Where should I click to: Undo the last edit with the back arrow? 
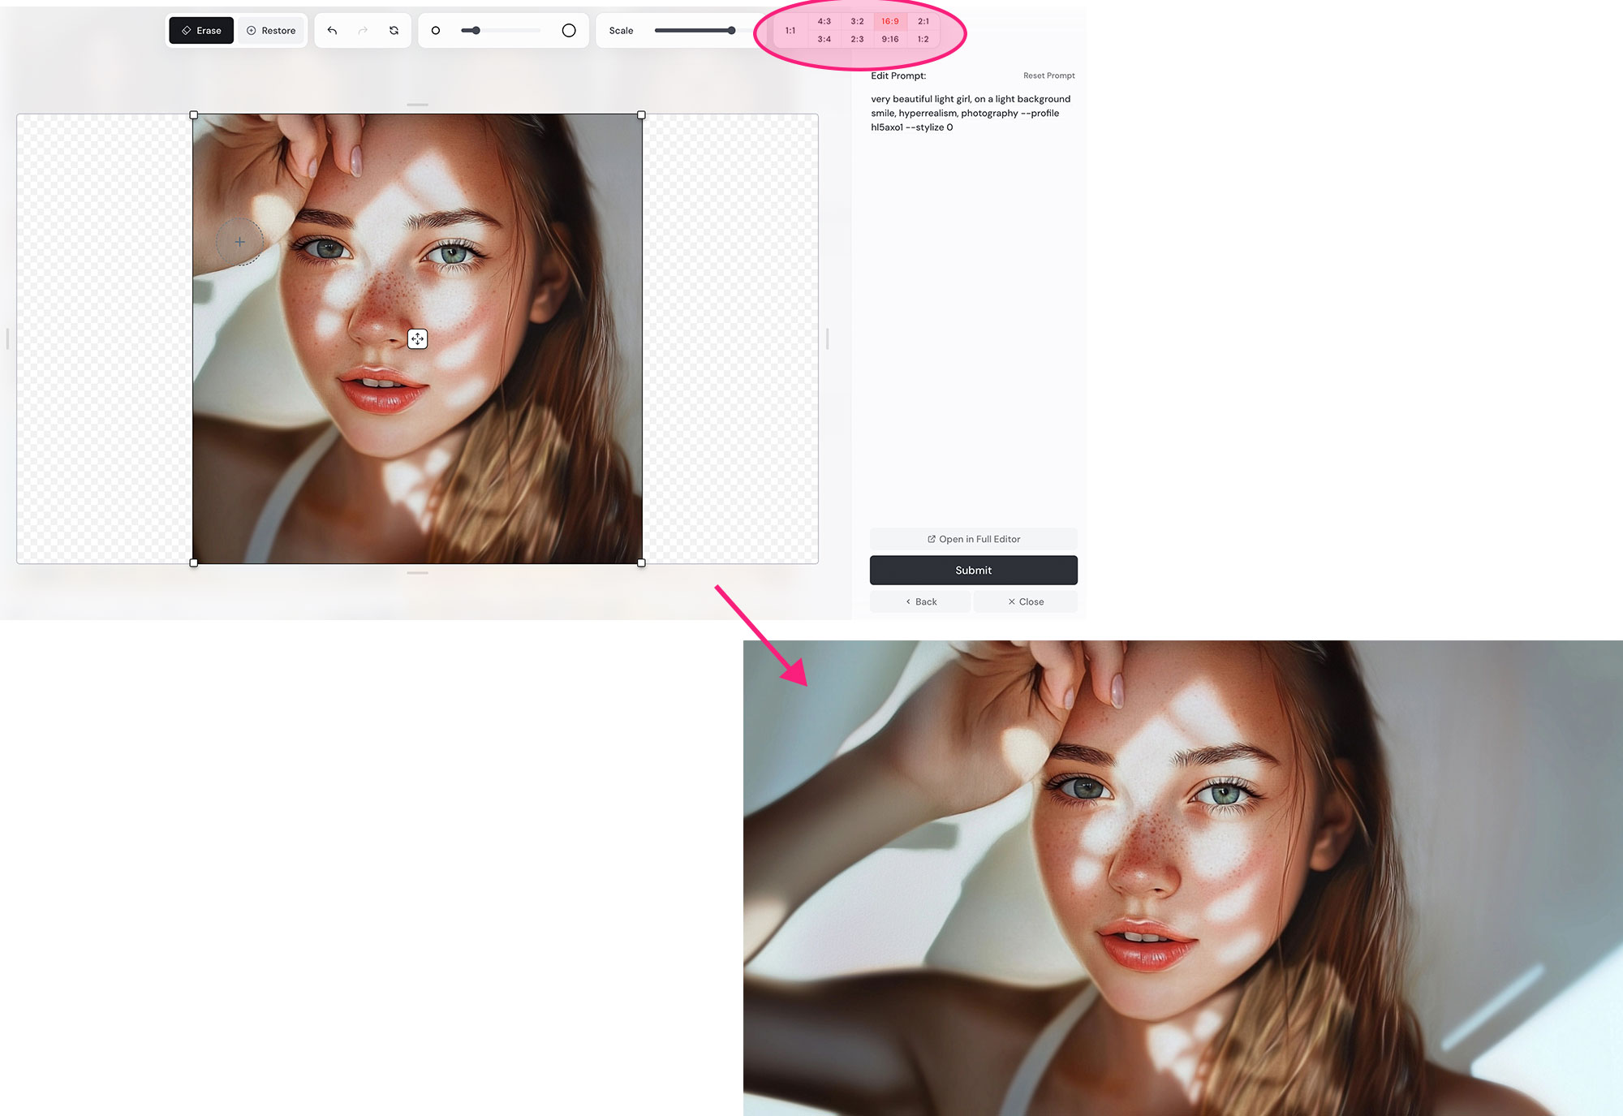332,31
